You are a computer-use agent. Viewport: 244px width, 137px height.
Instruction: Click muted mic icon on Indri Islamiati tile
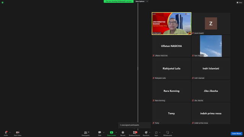(x=193, y=78)
